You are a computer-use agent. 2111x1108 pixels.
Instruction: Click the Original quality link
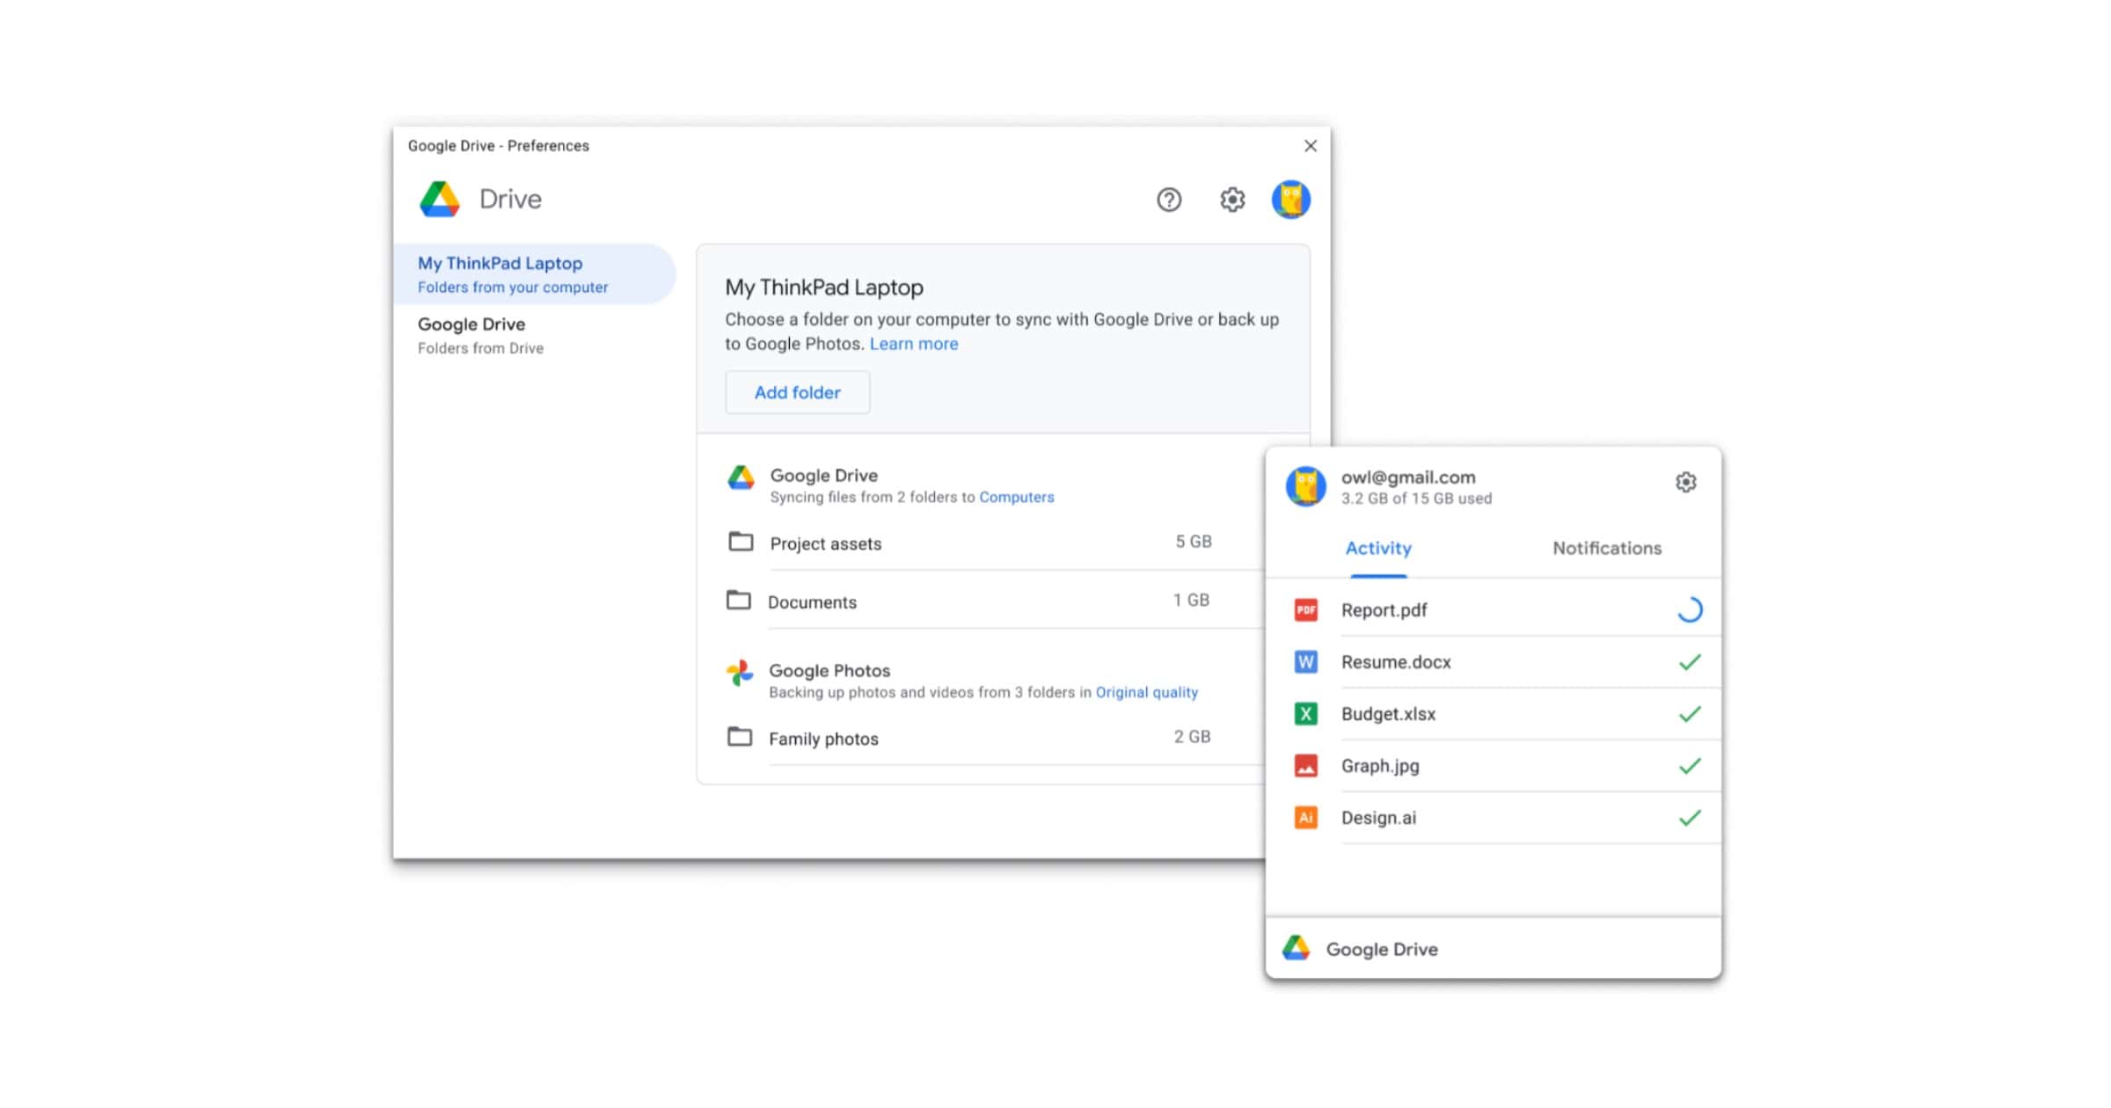[1146, 692]
